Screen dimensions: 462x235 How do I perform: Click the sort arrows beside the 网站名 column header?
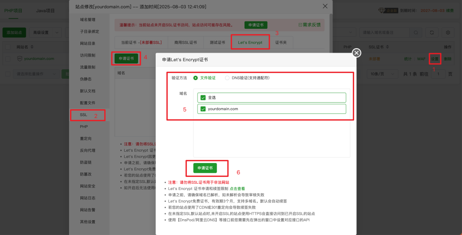pos(33,47)
